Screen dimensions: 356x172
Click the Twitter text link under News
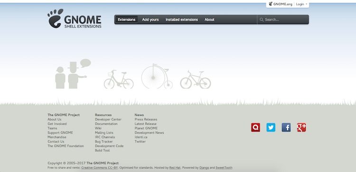(x=140, y=141)
